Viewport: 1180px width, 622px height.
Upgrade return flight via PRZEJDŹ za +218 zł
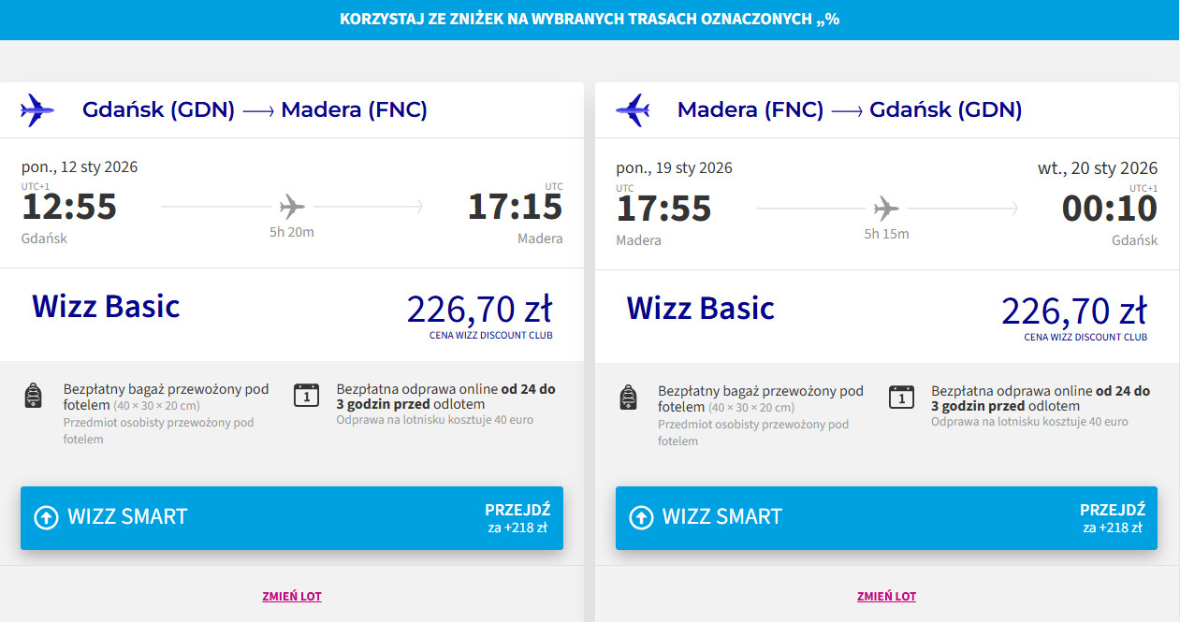[1112, 518]
